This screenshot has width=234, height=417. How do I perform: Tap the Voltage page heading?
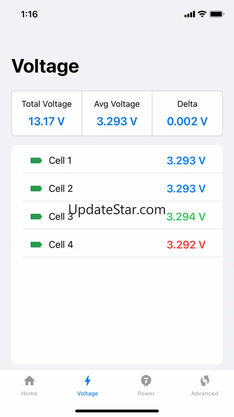click(x=45, y=66)
